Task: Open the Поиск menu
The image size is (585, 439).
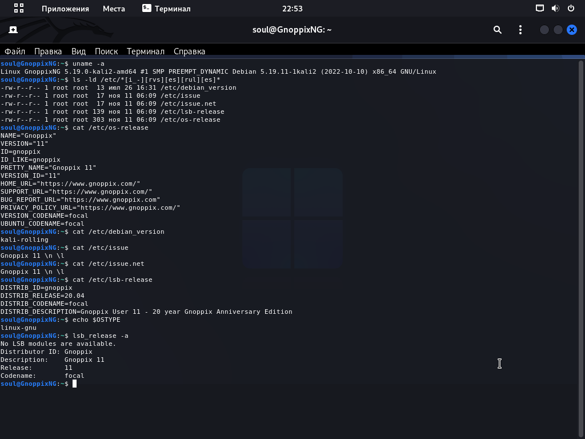Action: coord(106,51)
